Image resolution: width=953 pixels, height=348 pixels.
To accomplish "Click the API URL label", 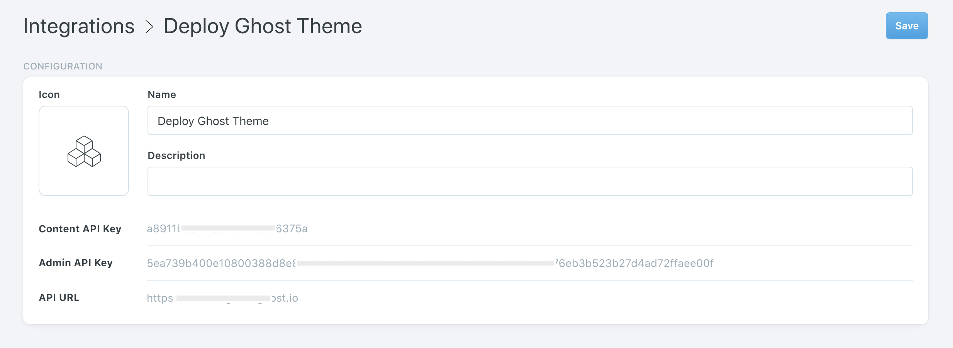I will [59, 297].
